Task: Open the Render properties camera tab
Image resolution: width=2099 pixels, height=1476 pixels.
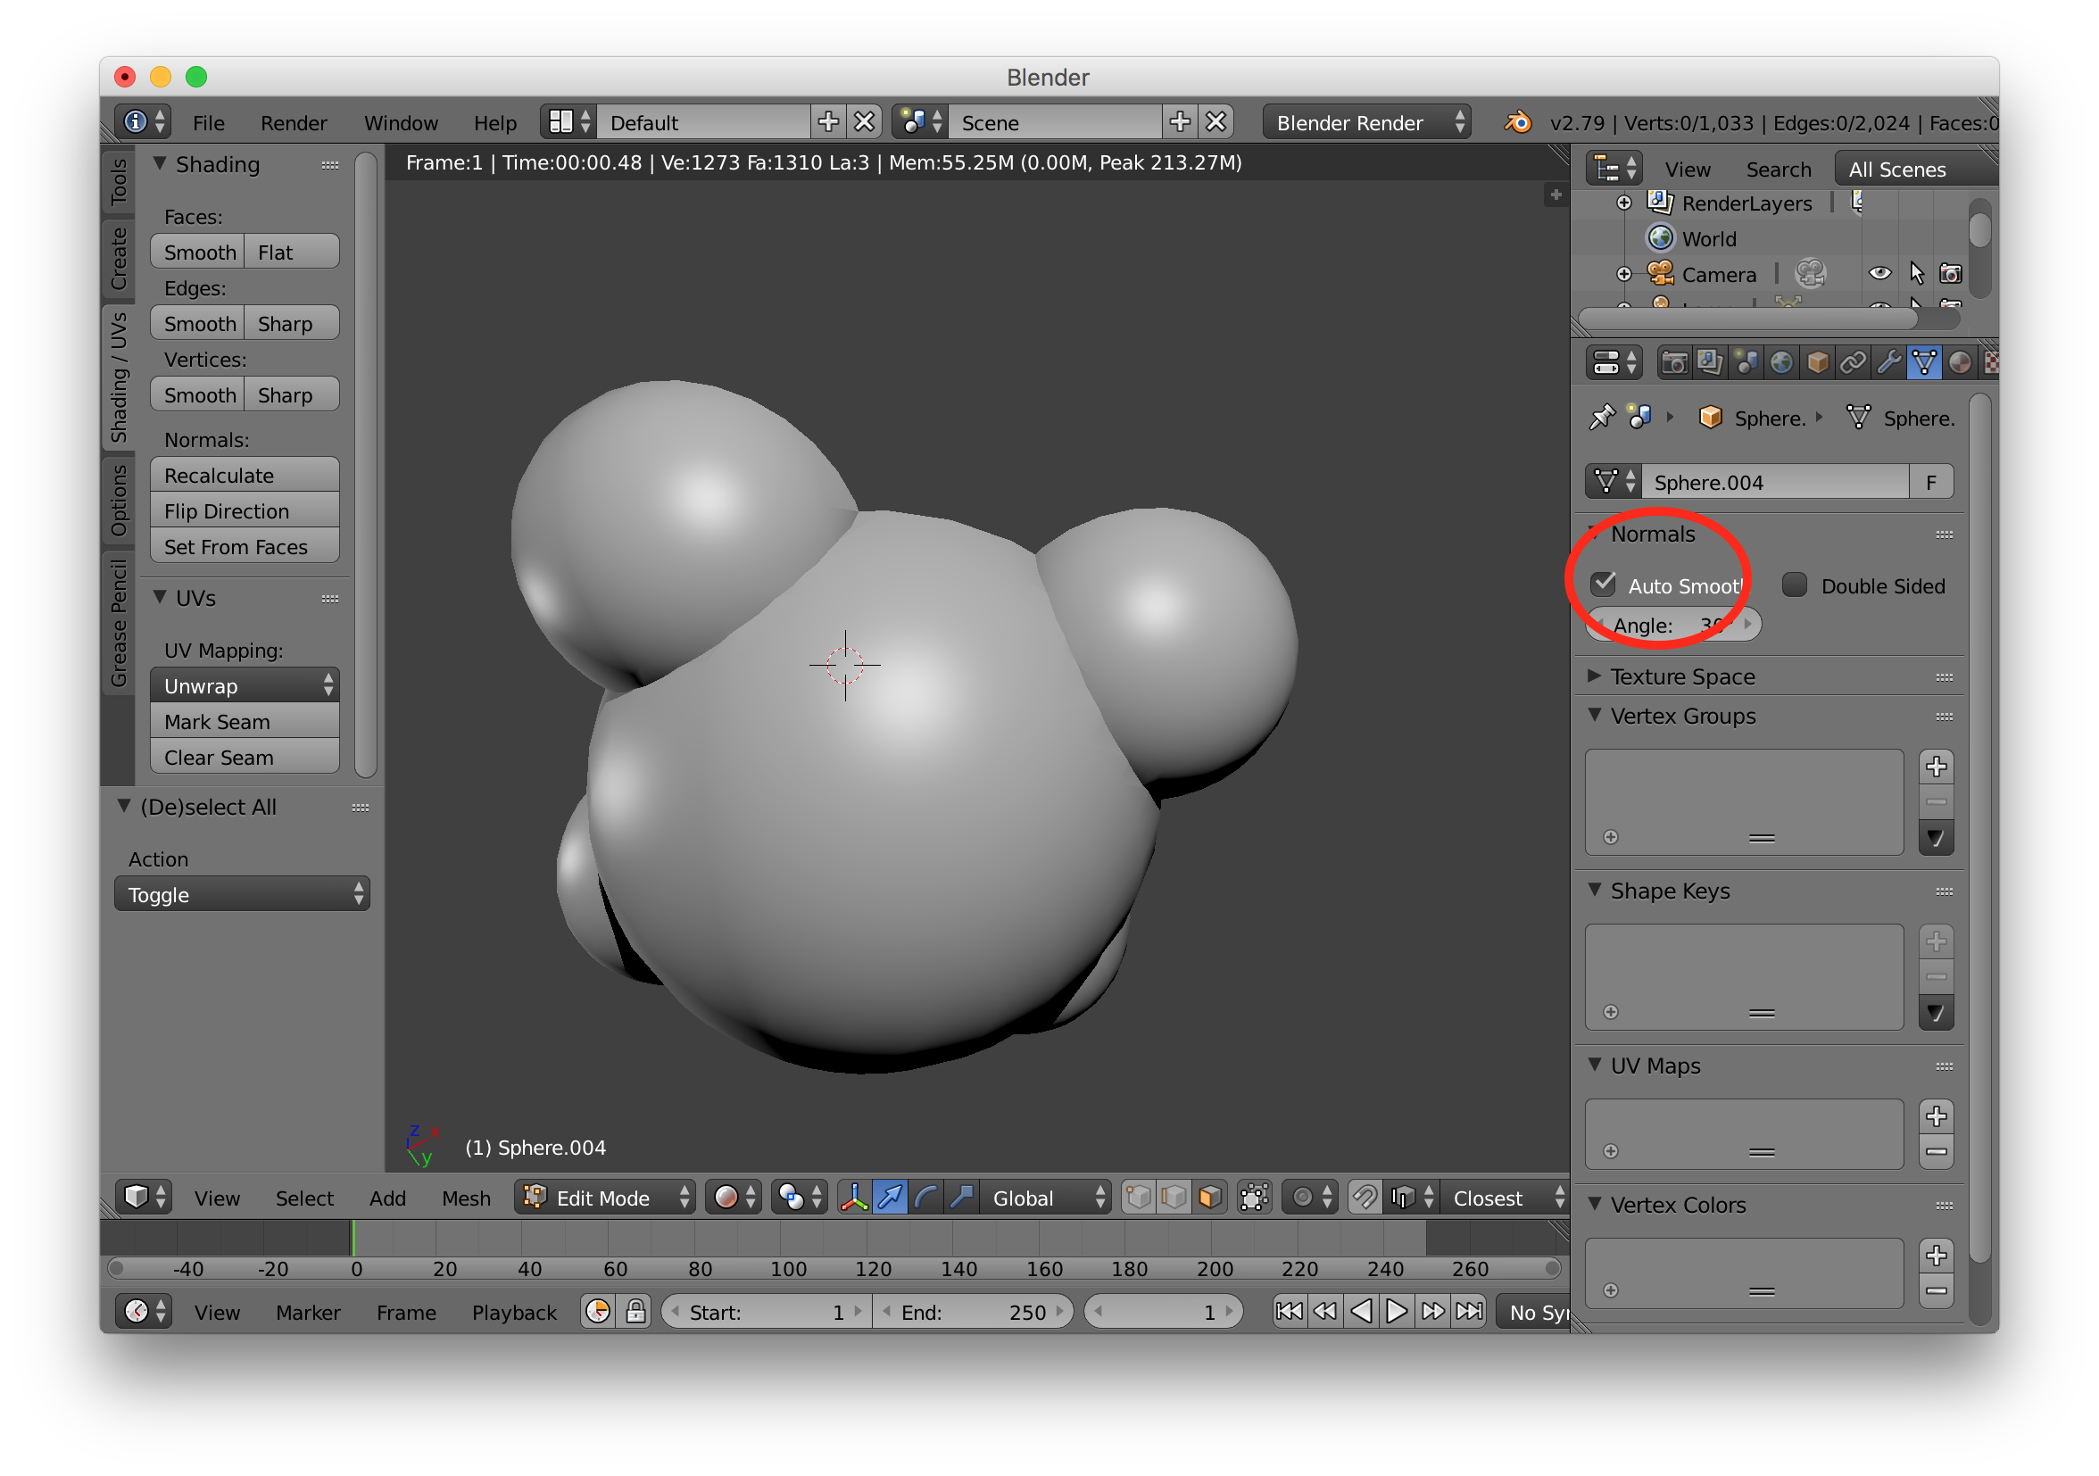Action: coord(1673,363)
